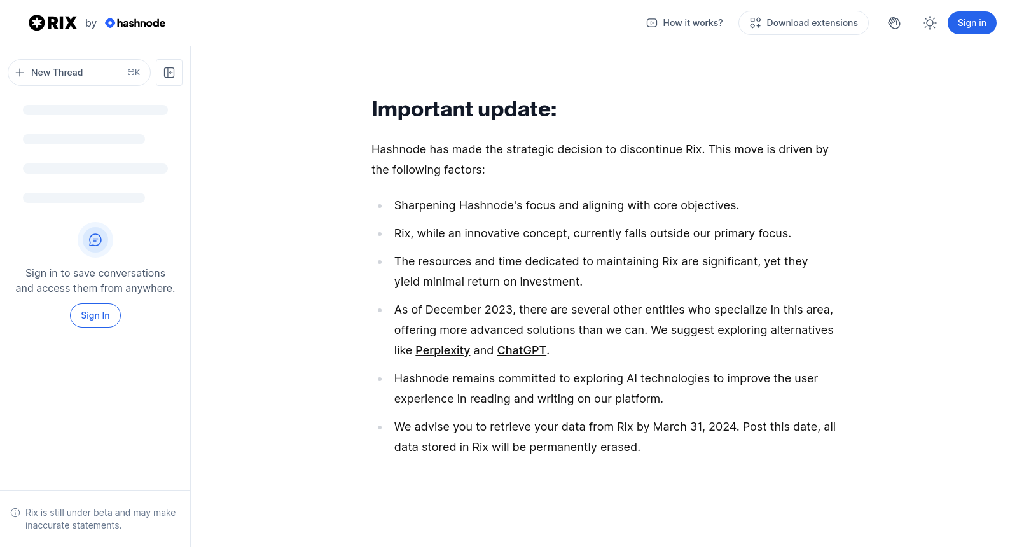Click the extensions grid icon
1017x547 pixels.
tap(756, 23)
